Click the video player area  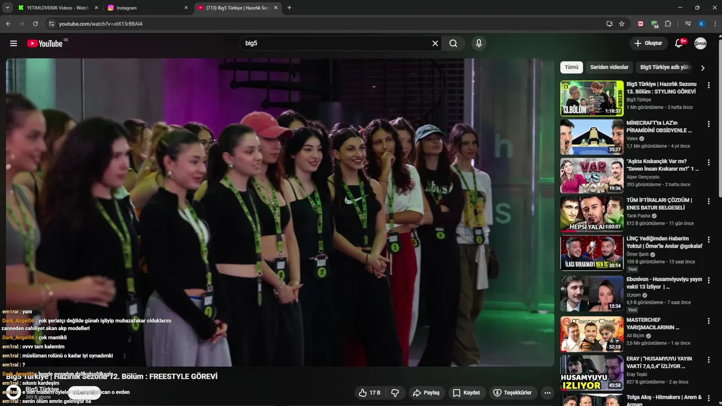click(280, 213)
